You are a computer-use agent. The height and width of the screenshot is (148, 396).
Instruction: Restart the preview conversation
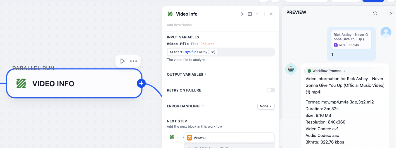(x=375, y=13)
